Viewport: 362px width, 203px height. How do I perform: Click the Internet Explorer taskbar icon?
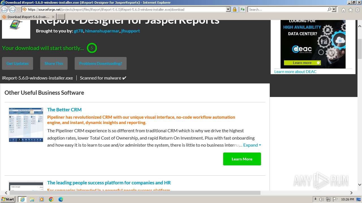(x=22, y=199)
